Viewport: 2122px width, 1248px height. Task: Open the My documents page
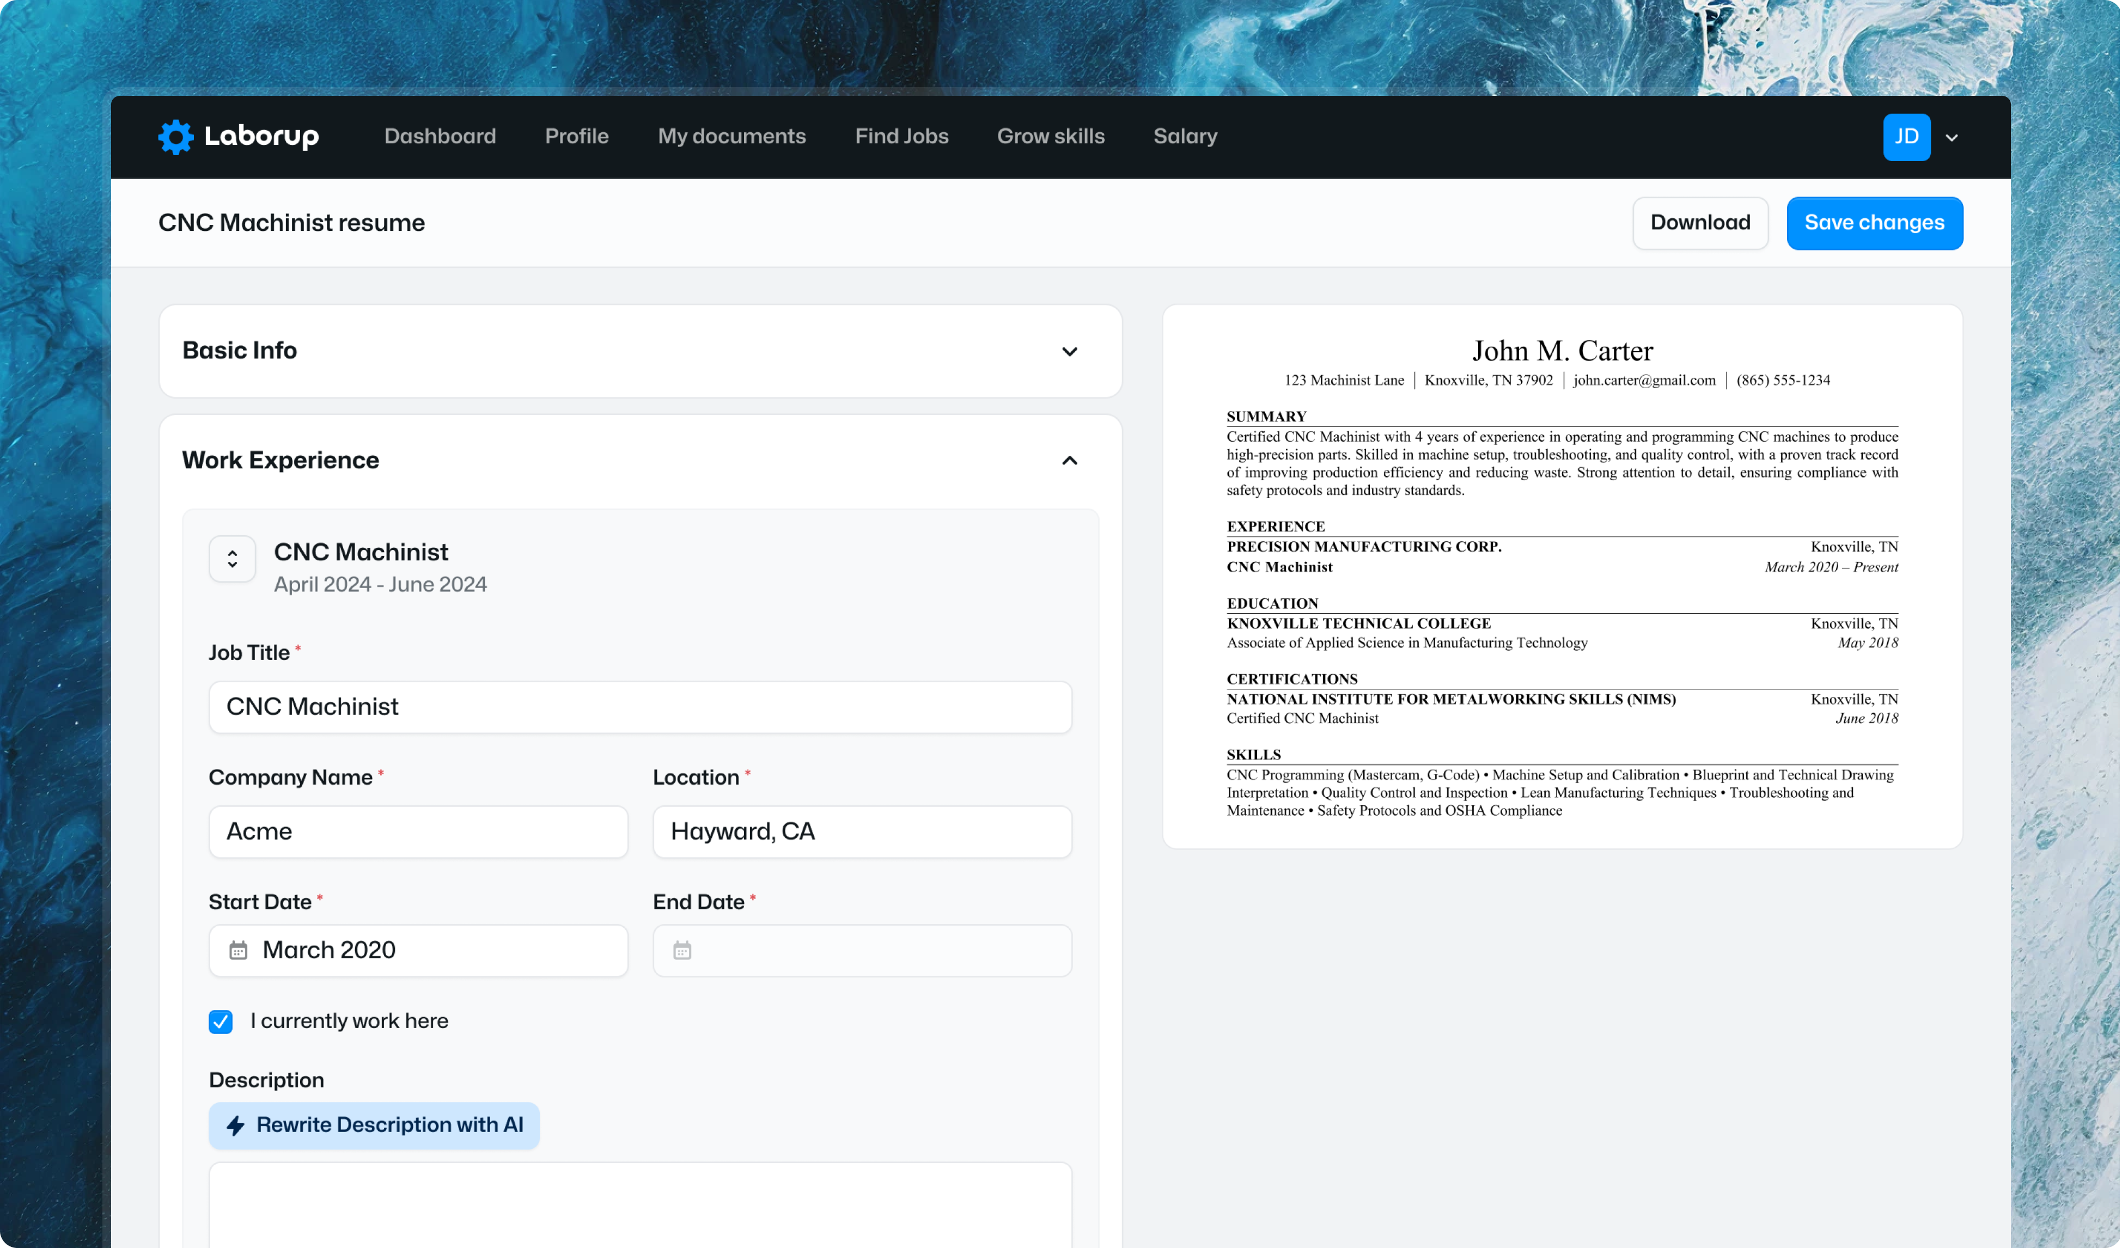[732, 136]
